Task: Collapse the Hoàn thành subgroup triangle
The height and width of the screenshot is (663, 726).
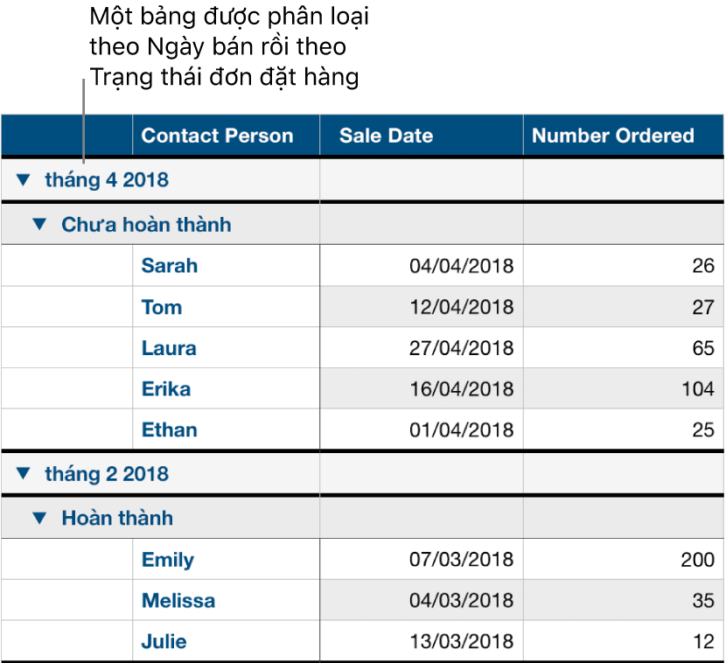Action: (38, 518)
